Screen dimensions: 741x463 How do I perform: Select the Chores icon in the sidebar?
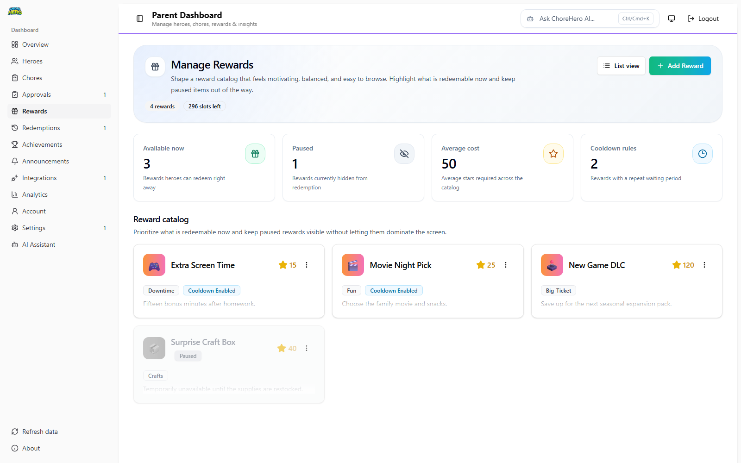click(15, 77)
